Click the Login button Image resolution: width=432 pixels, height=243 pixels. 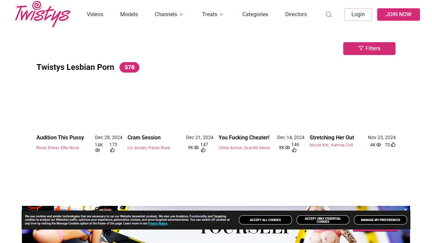click(358, 15)
